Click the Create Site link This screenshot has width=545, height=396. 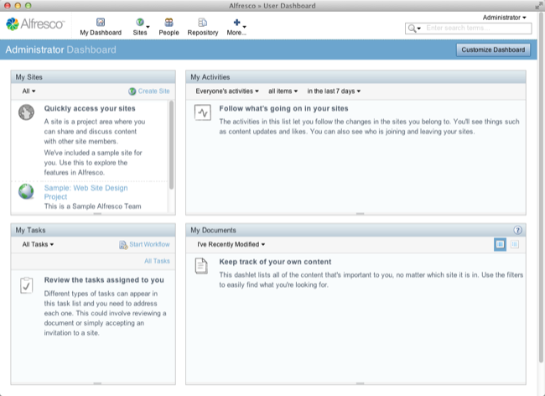[153, 91]
